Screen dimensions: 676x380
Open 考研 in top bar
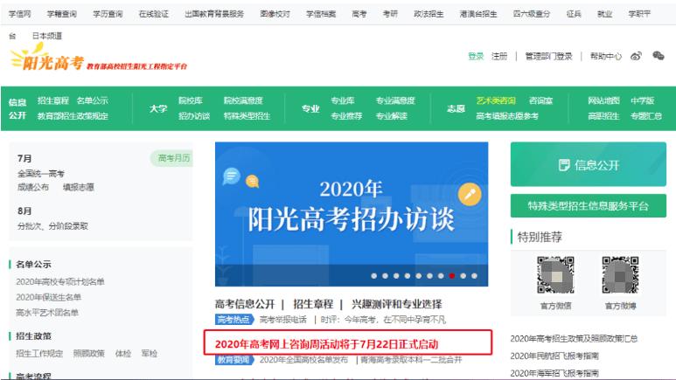(x=390, y=14)
